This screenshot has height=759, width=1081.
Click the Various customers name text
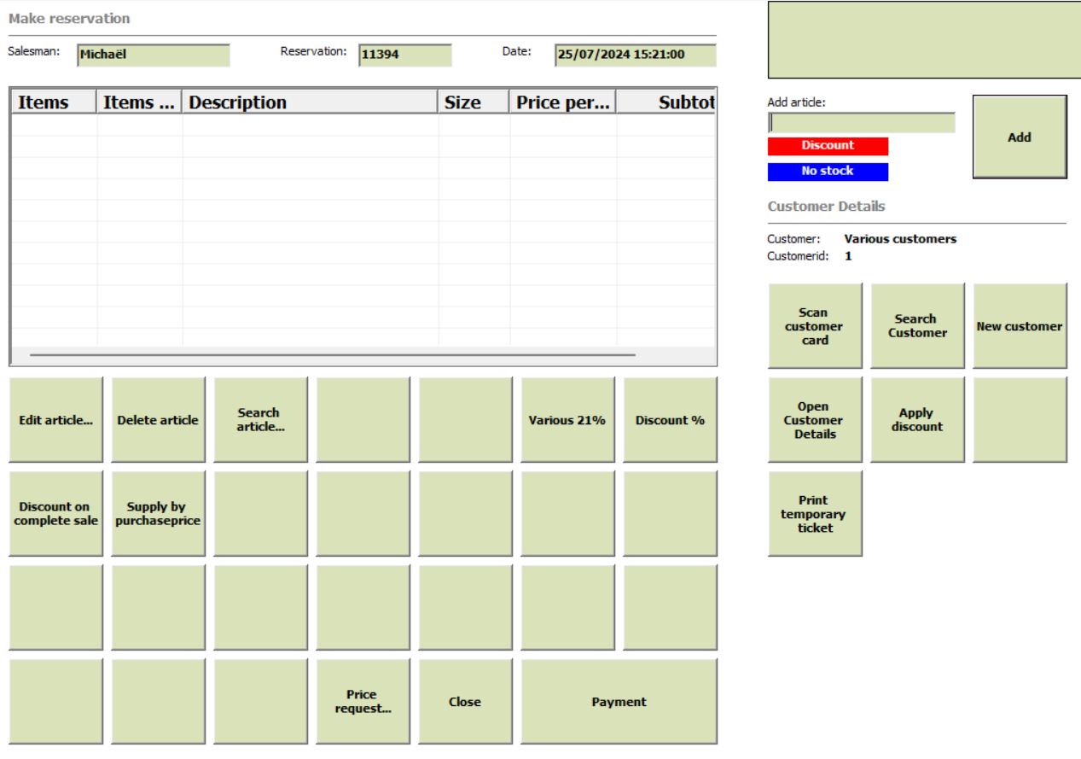(x=900, y=239)
